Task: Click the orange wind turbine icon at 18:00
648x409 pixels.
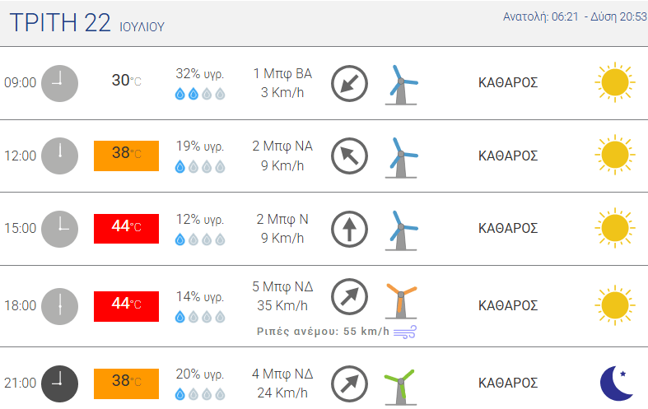Action: tap(401, 301)
